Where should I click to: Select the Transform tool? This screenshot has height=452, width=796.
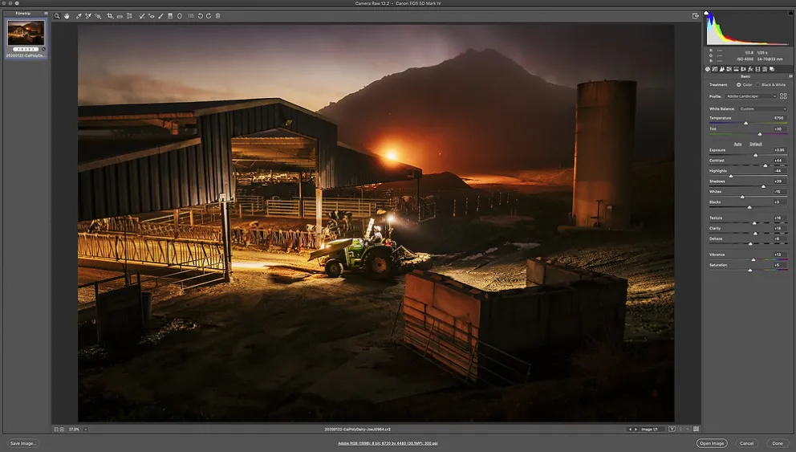click(x=129, y=16)
